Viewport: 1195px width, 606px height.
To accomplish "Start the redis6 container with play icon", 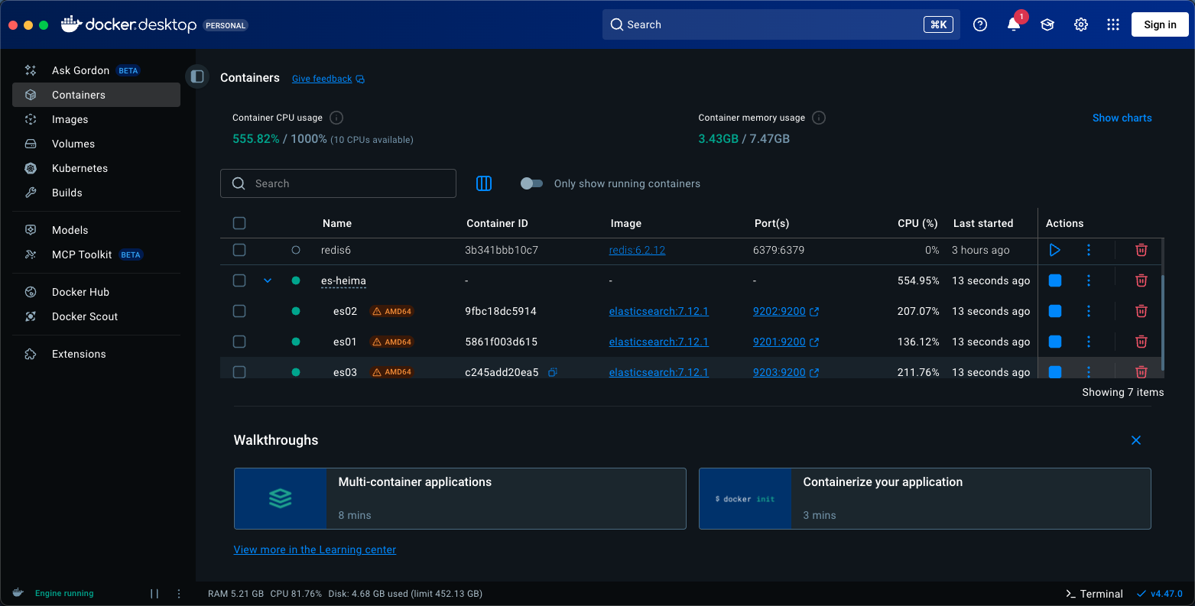I will [1054, 250].
